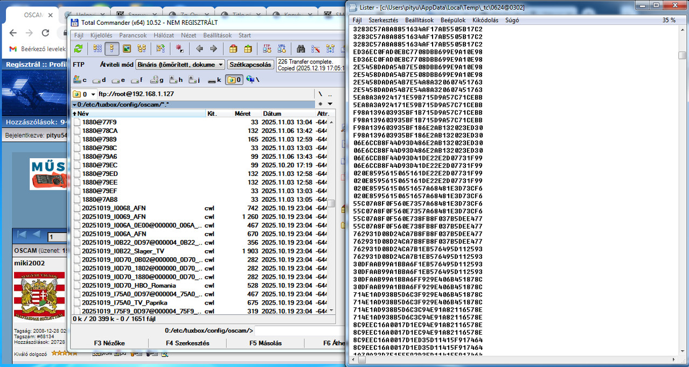Open the FTP connect icon
Viewport: 689px width, 367px height.
click(267, 49)
